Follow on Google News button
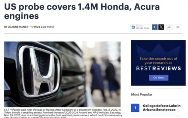 click(x=141, y=27)
